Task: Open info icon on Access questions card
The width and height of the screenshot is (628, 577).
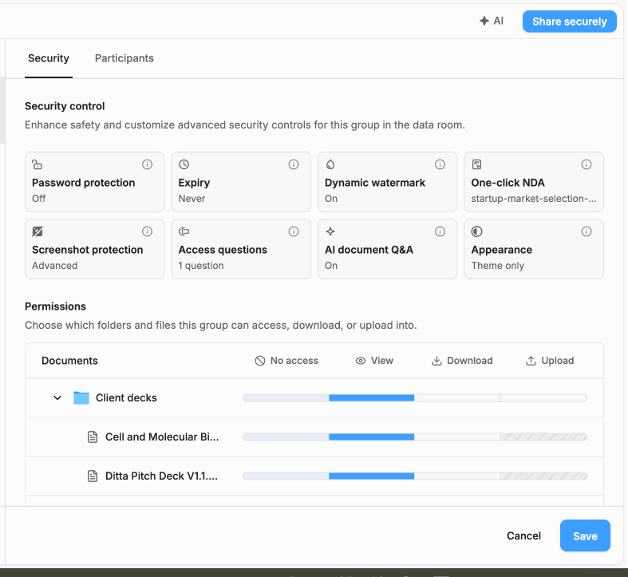Action: pyautogui.click(x=294, y=231)
